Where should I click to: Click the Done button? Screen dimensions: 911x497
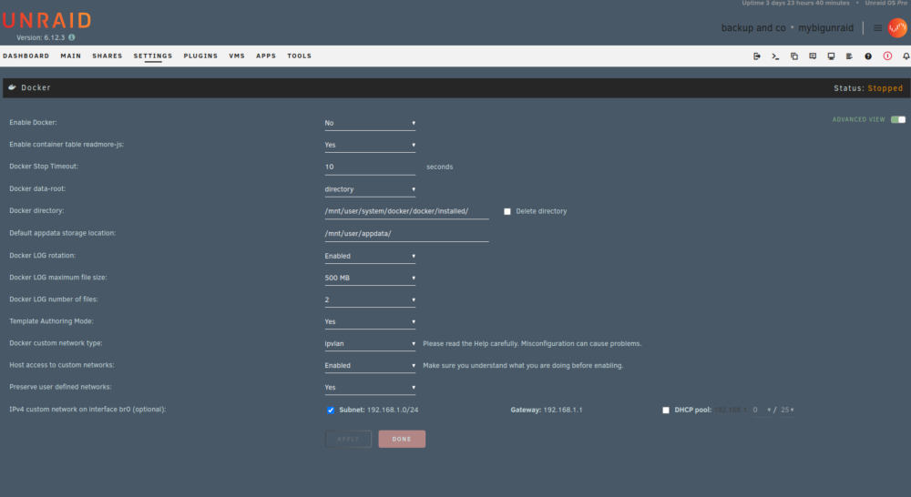(x=402, y=439)
